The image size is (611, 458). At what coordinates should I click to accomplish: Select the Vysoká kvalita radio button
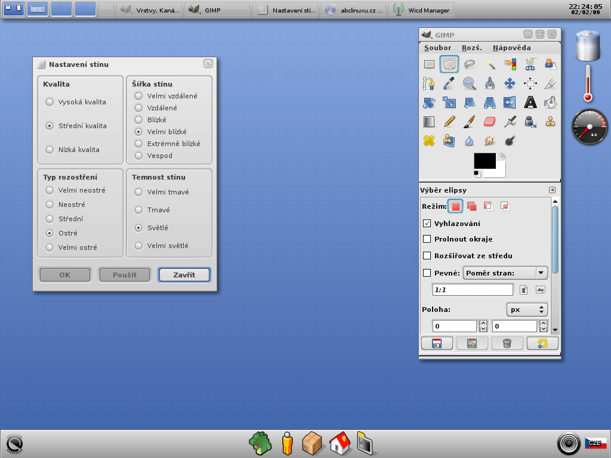pos(50,102)
